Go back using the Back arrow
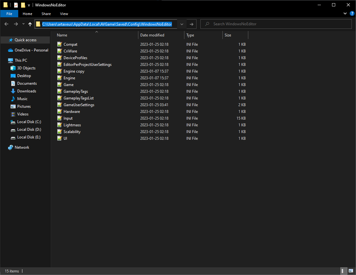356x275 pixels. pyautogui.click(x=6, y=24)
